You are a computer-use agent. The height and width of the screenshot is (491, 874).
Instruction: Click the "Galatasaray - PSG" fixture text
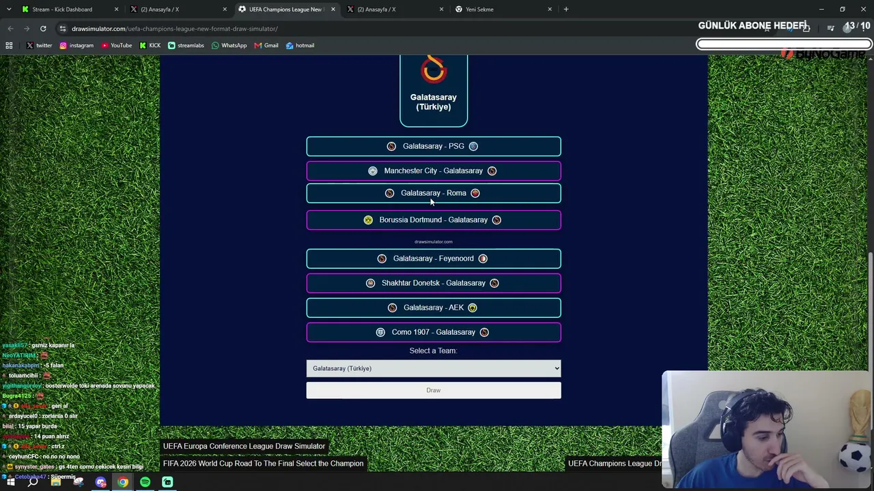pos(434,146)
